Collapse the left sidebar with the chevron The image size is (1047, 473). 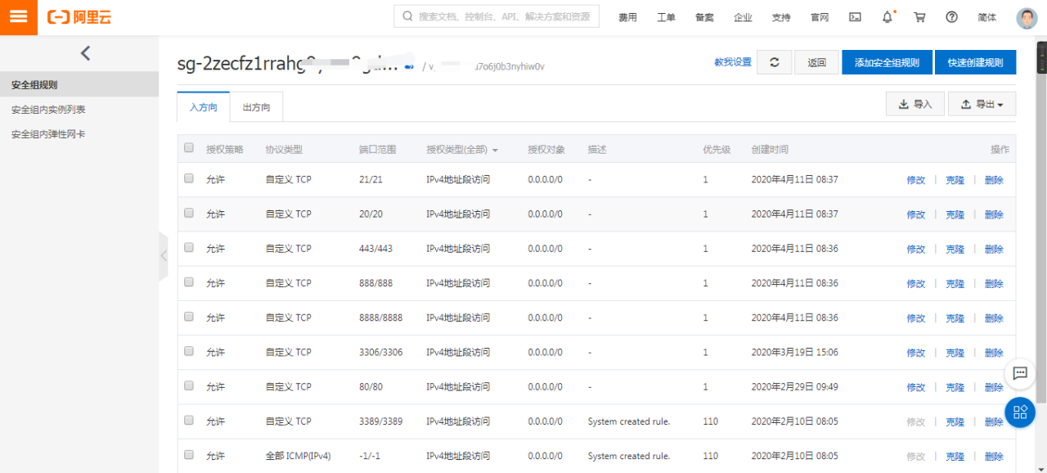tap(85, 52)
